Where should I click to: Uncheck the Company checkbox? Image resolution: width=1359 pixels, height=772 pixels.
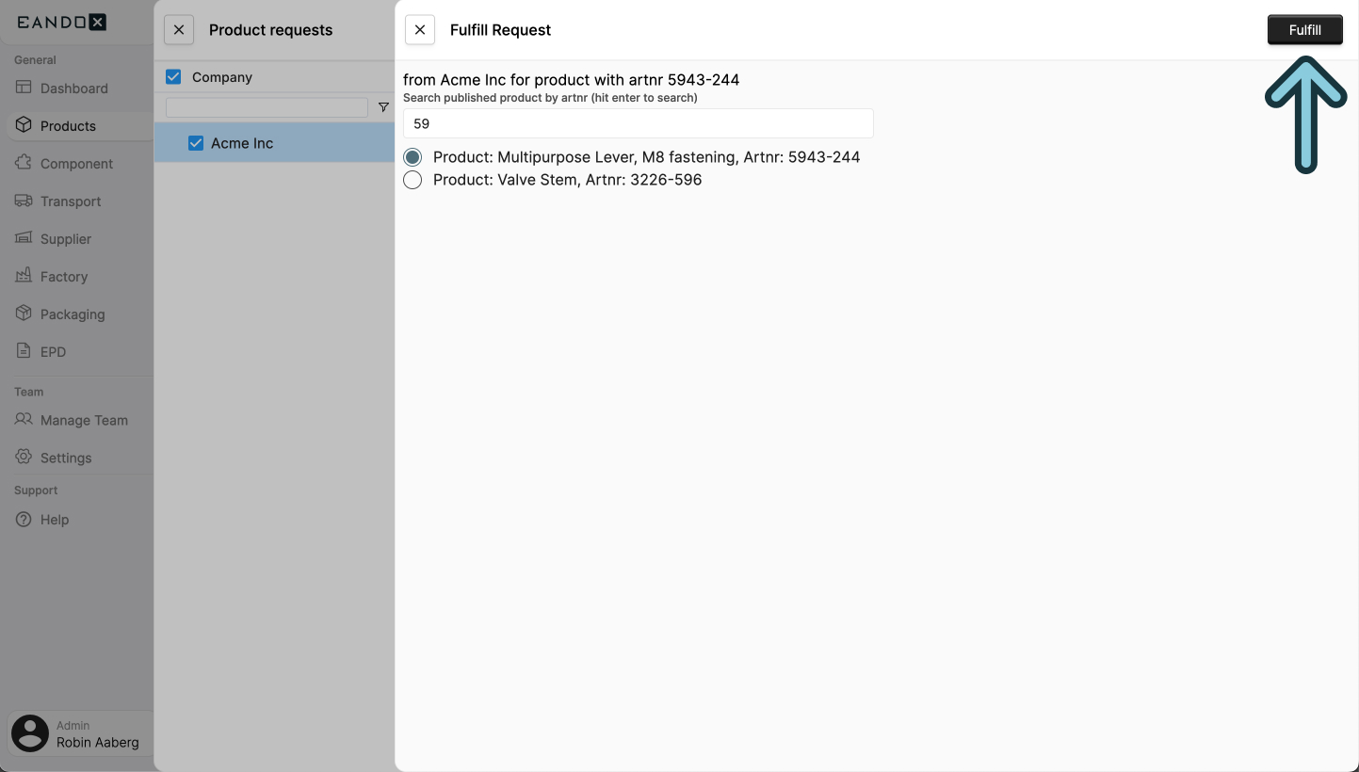pyautogui.click(x=173, y=76)
